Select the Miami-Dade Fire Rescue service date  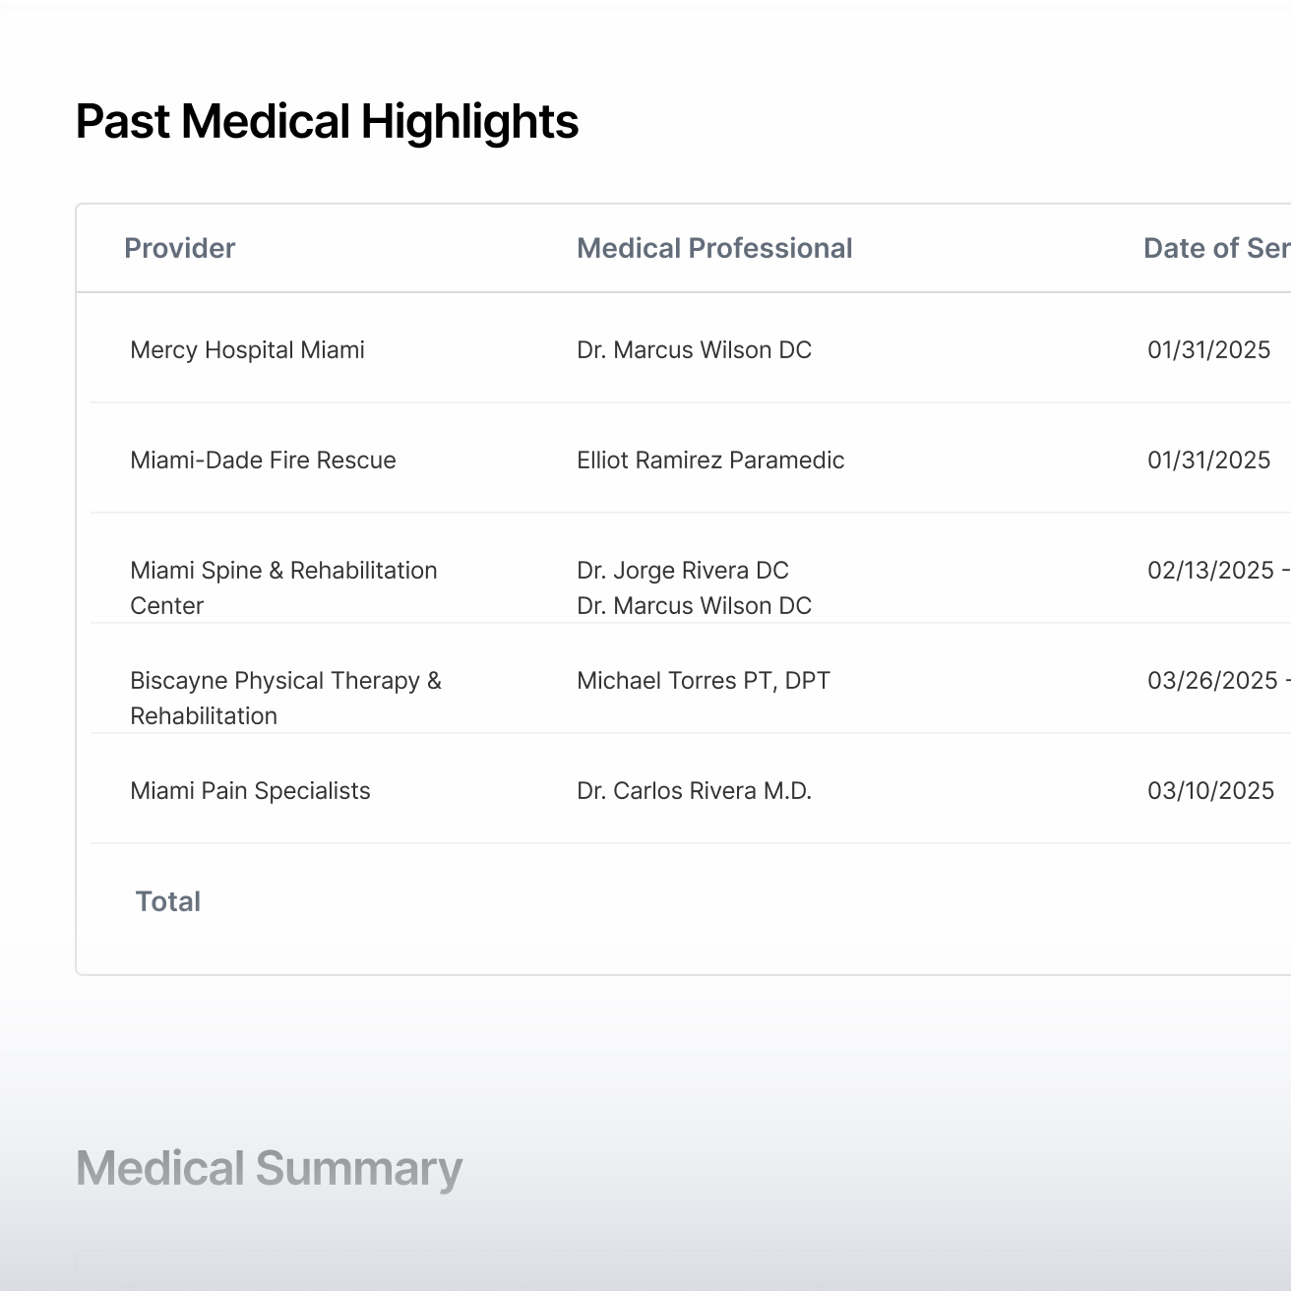1208,461
